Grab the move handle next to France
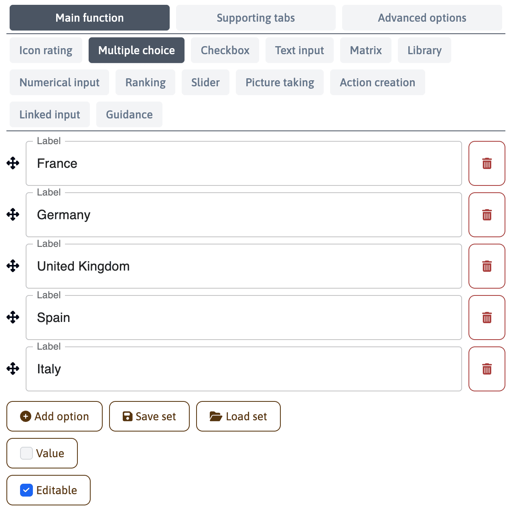 [13, 163]
